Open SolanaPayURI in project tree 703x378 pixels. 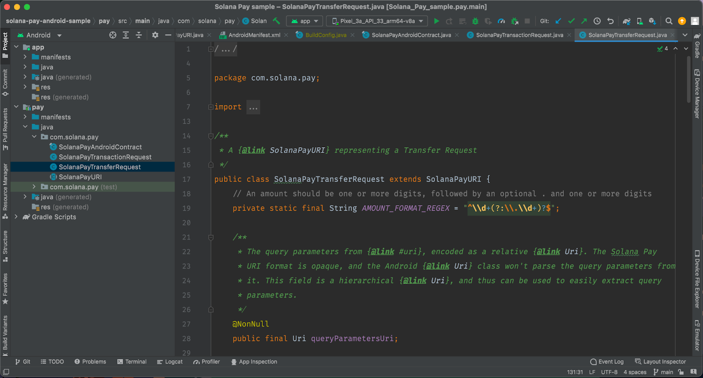(80, 177)
